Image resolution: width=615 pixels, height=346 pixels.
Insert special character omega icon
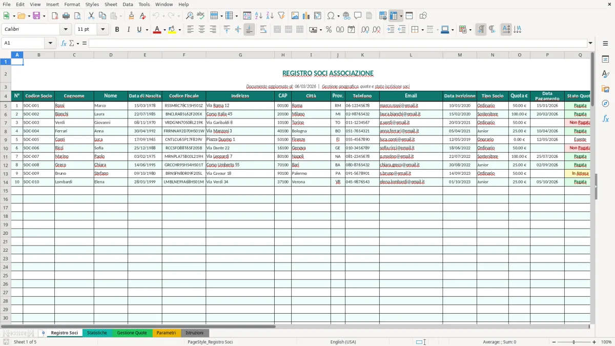[331, 16]
